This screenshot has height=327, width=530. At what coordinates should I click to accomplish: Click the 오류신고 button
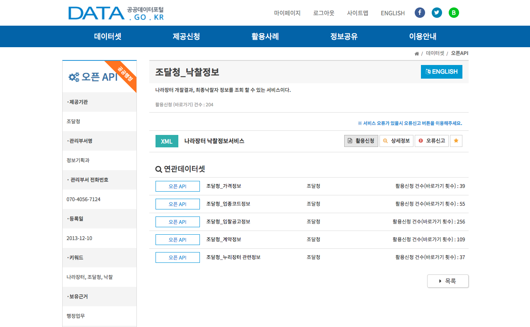click(x=432, y=141)
